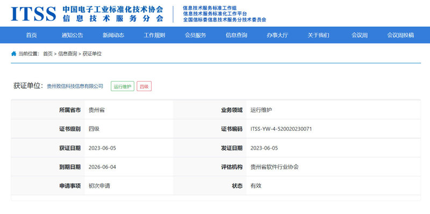
Task: Click the 证书编码 label
Action: click(232, 129)
